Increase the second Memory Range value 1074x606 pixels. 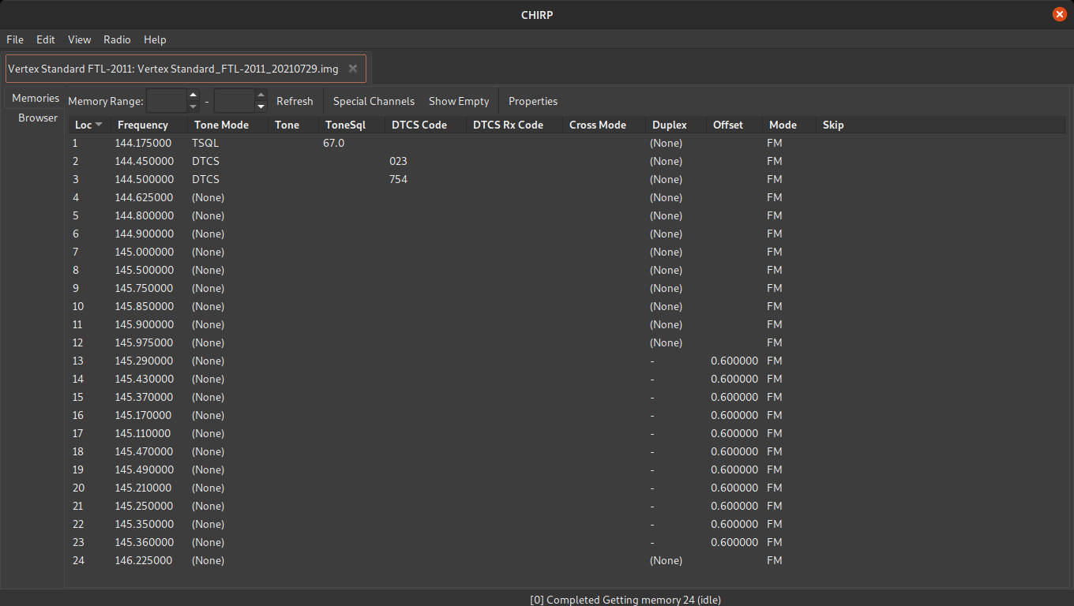[261, 95]
